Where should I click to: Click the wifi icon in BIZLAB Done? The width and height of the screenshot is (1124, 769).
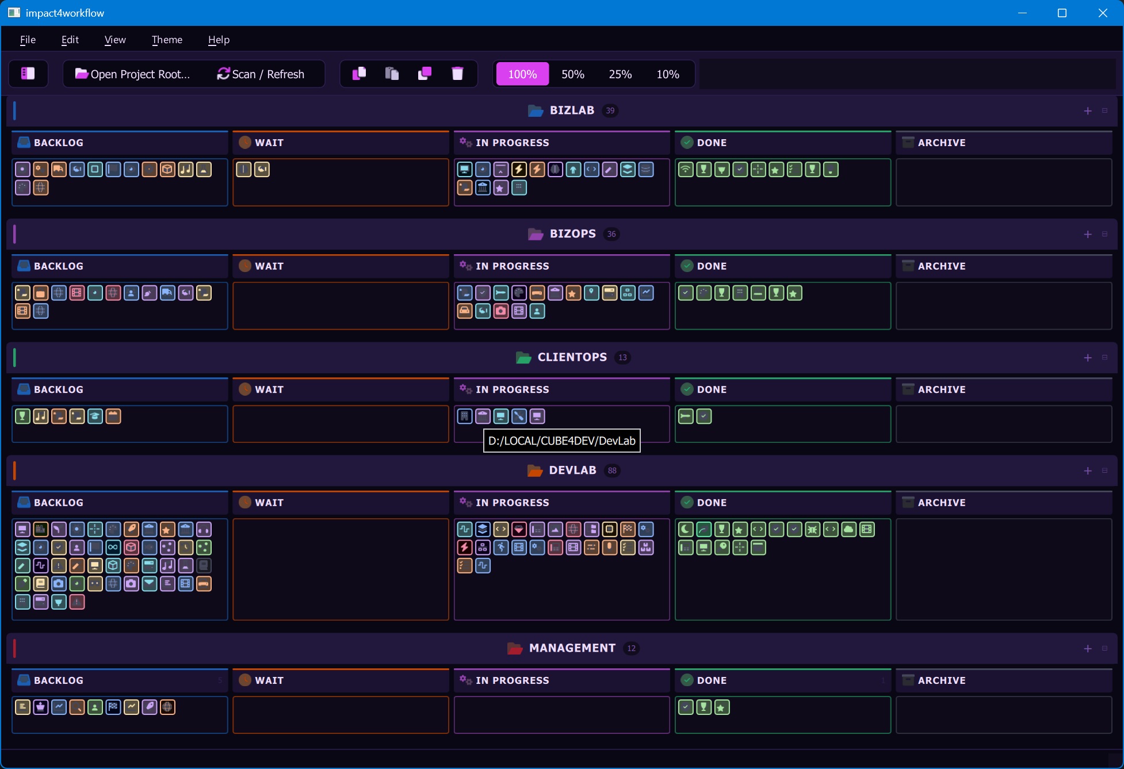(x=685, y=170)
